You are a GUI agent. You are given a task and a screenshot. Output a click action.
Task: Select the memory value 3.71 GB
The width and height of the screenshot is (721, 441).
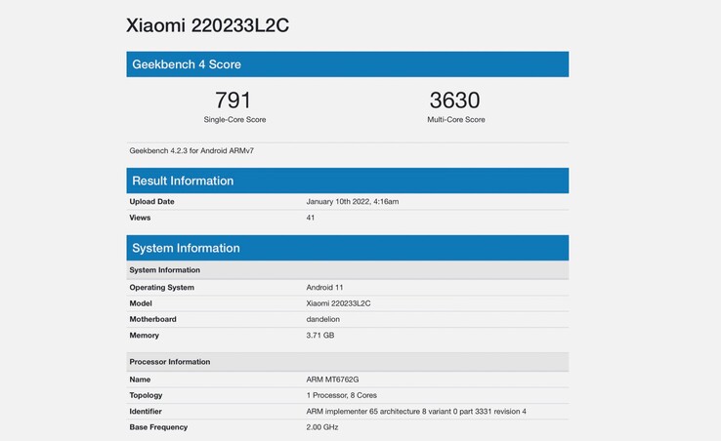pyautogui.click(x=320, y=336)
